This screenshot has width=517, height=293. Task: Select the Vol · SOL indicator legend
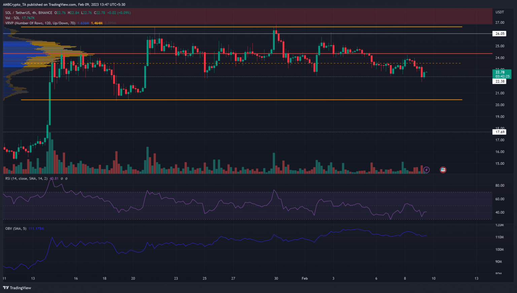[12, 18]
